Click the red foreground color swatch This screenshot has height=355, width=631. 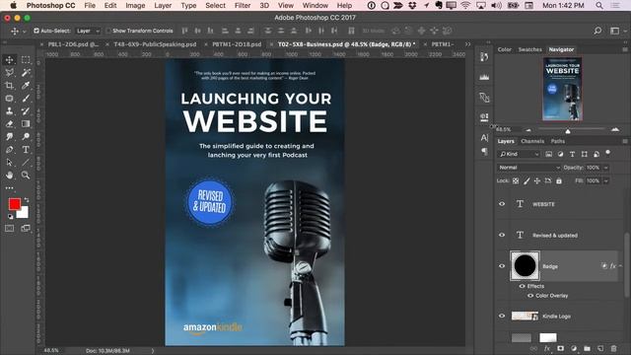15,204
